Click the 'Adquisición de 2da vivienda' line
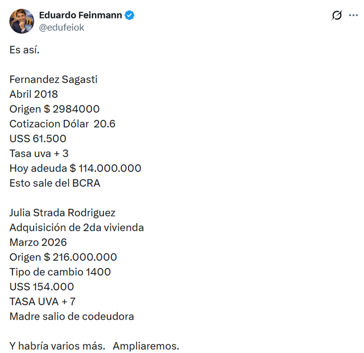Viewport: 364px width, 353px height. click(77, 228)
